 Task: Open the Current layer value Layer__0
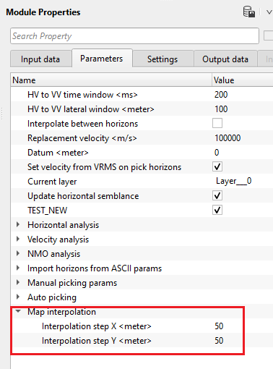[233, 181]
